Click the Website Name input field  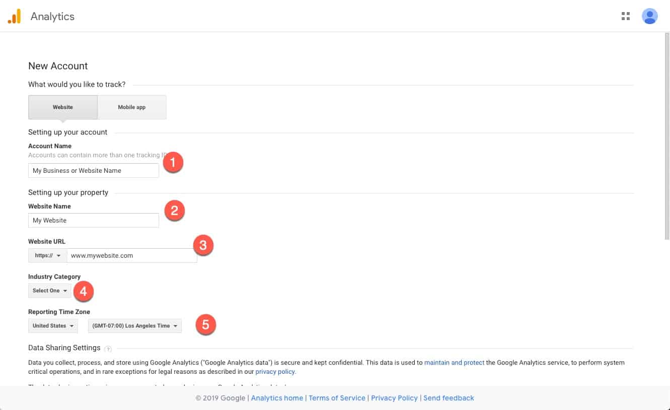pos(94,220)
